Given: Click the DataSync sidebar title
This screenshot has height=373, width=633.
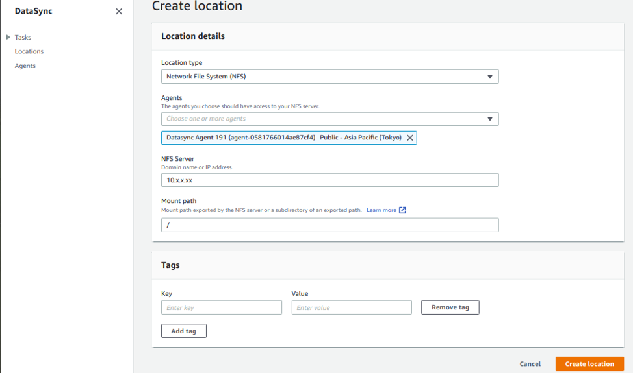Looking at the screenshot, I should pyautogui.click(x=34, y=11).
